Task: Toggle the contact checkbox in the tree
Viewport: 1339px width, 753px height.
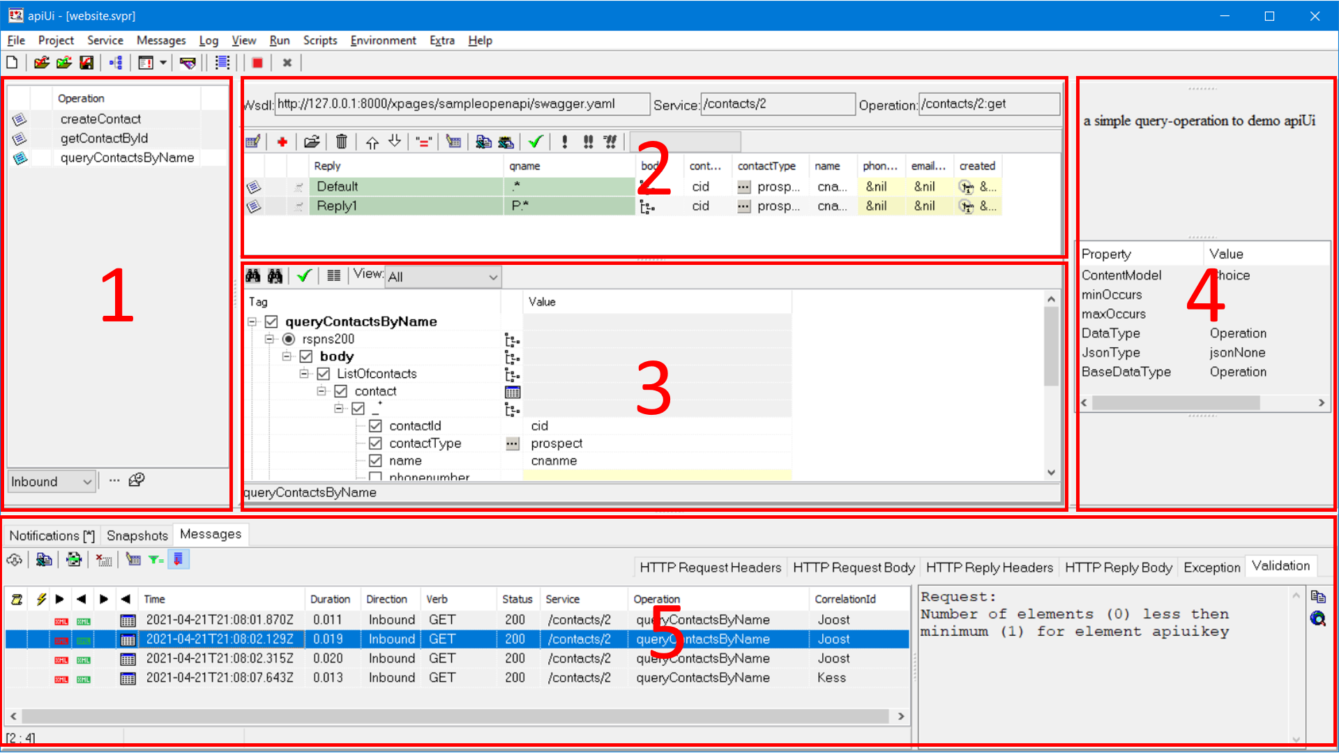Action: (341, 392)
